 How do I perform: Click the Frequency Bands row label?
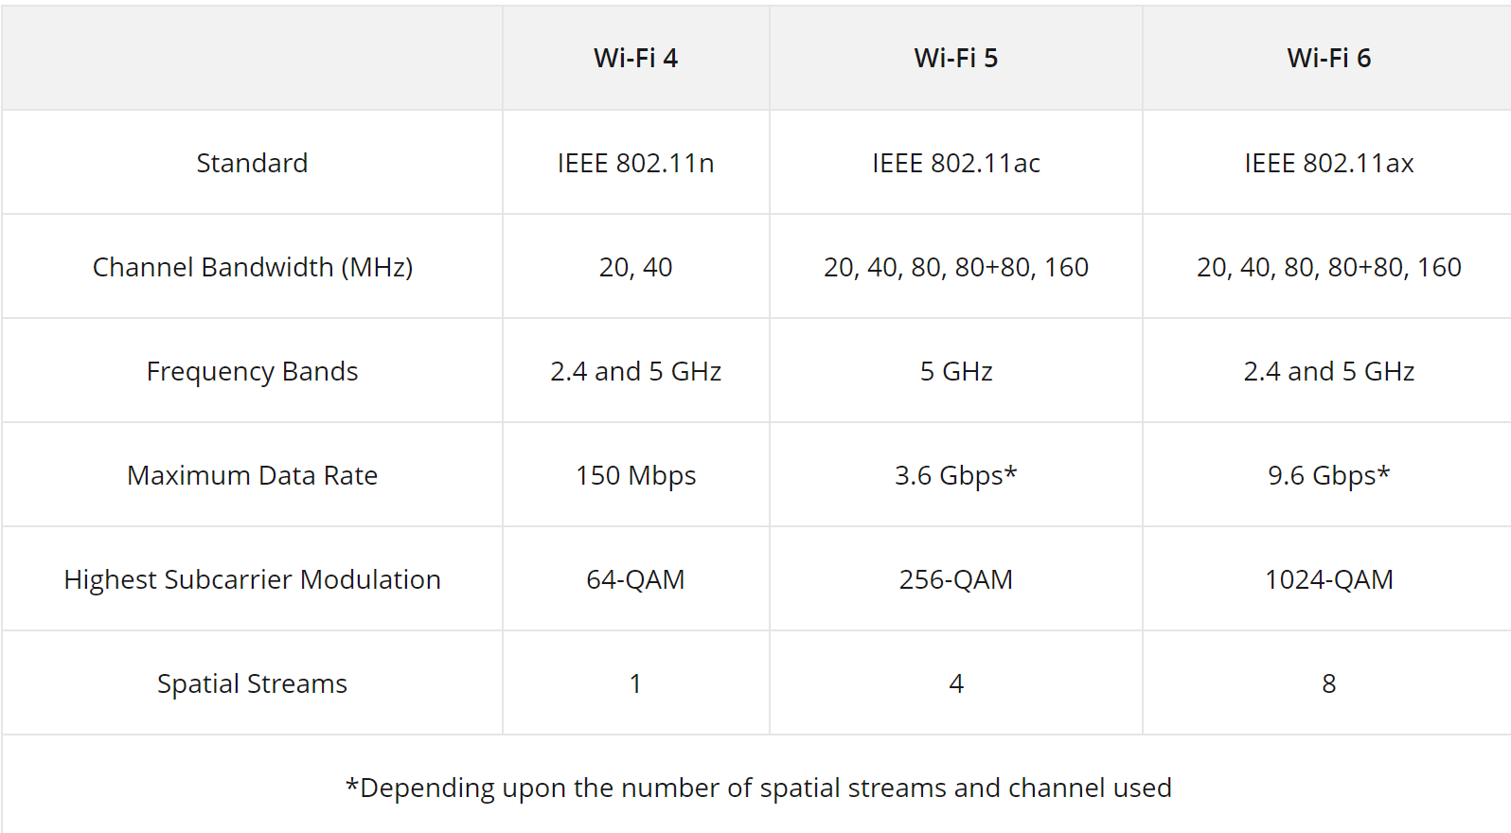pyautogui.click(x=252, y=371)
